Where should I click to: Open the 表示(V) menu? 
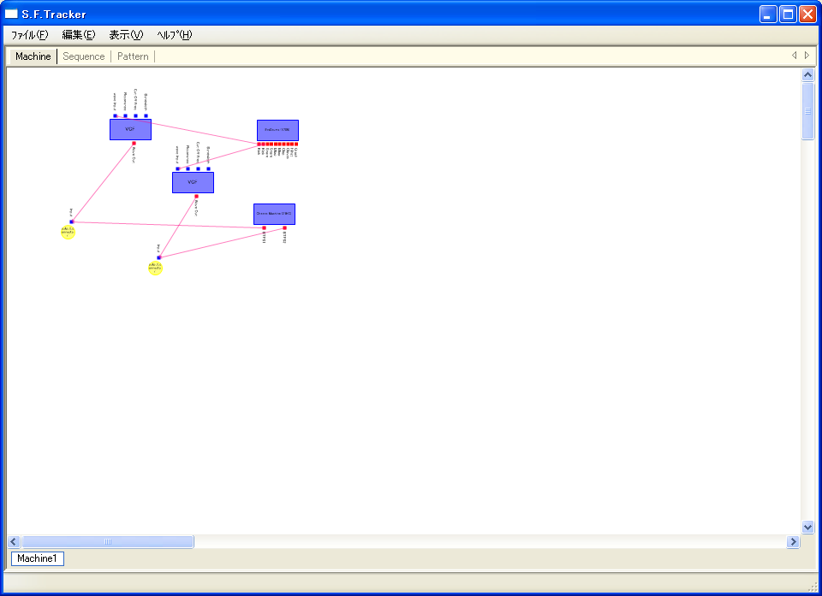(126, 35)
